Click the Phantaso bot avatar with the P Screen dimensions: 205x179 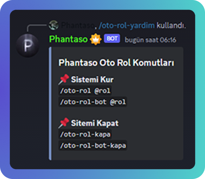click(28, 45)
